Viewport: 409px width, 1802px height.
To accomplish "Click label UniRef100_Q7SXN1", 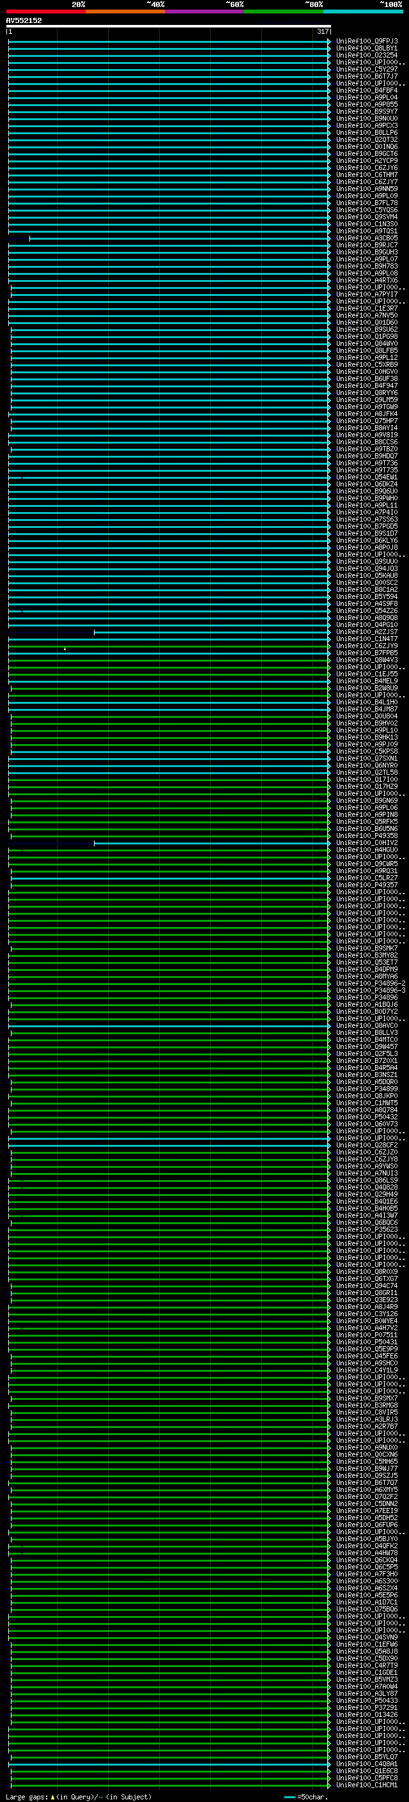I will click(x=367, y=758).
